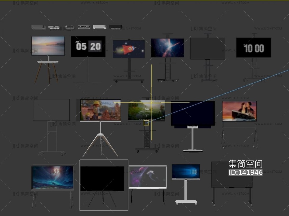Click the aurora landscape TV in bottom row
289x216 pixels.
52,177
